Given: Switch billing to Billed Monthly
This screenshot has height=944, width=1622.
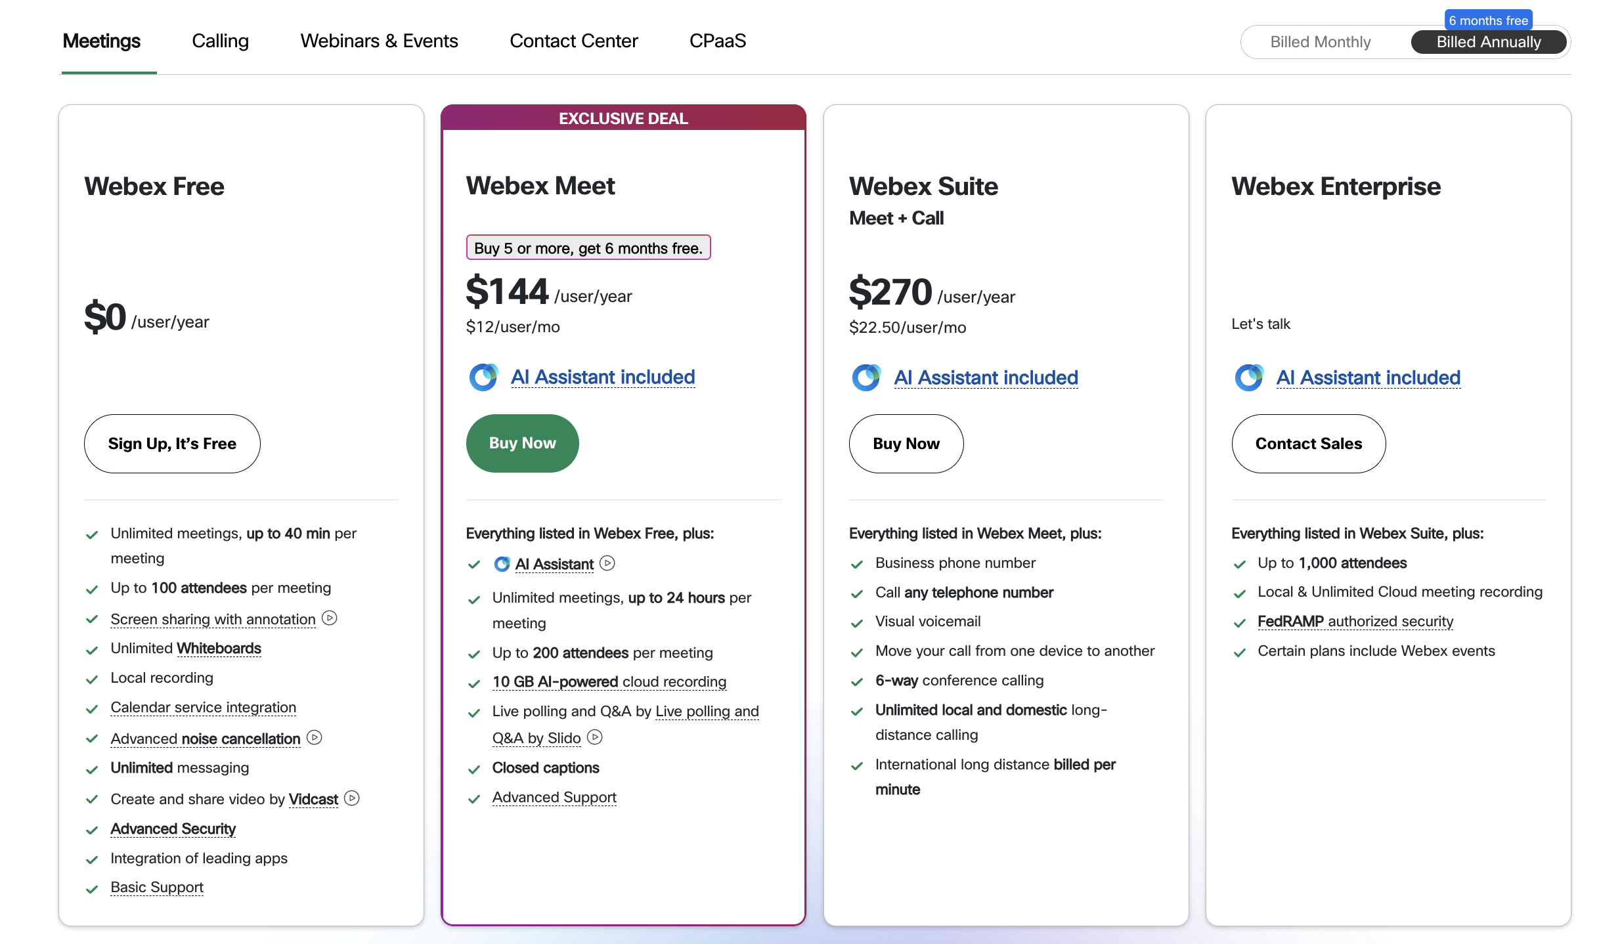Looking at the screenshot, I should coord(1320,42).
